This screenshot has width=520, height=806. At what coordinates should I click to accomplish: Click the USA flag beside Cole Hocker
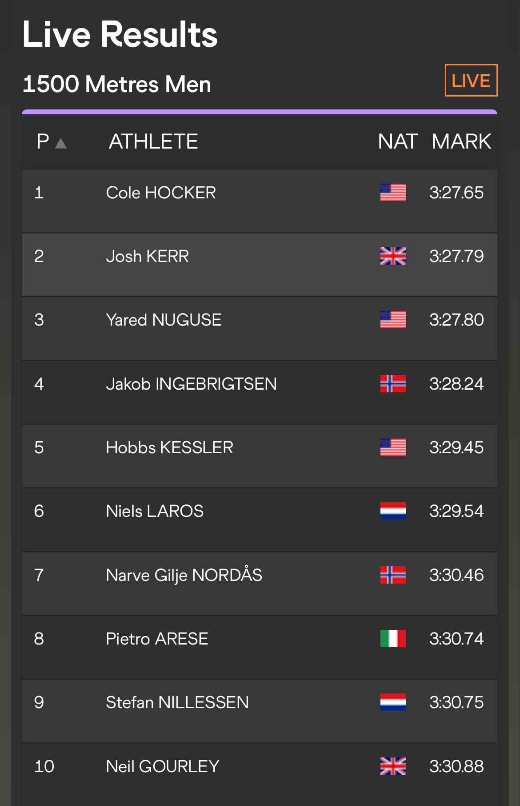pyautogui.click(x=393, y=193)
